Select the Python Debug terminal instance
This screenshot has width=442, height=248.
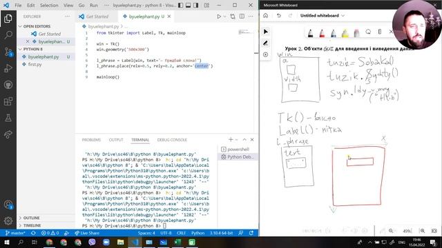[238, 157]
